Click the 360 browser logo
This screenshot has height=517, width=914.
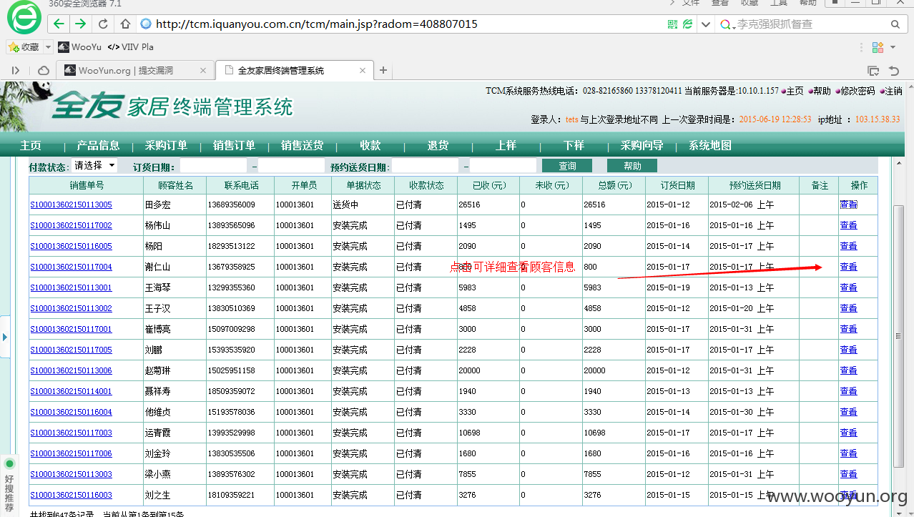24,17
